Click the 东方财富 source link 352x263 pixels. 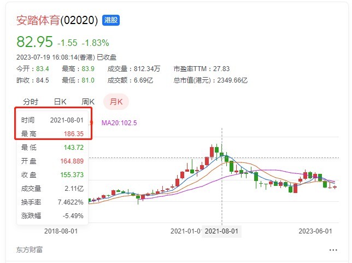[30, 249]
